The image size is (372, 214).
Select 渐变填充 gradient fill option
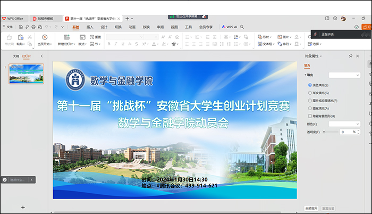310,93
